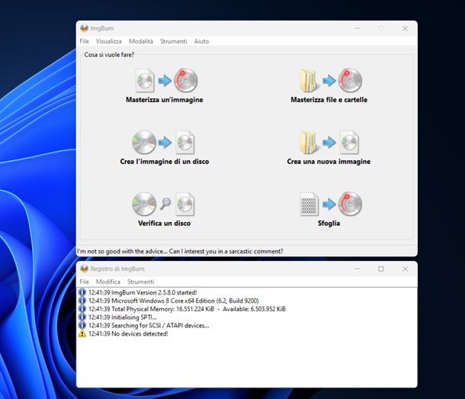Viewport: 465px width, 399px height.
Task: Select log line 'ImgBurn Version 2.5.8.0 started!'
Action: [x=143, y=293]
